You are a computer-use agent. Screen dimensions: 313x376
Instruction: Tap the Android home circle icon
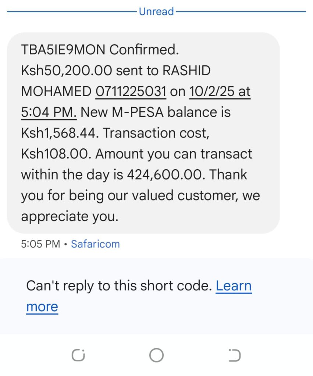156,355
